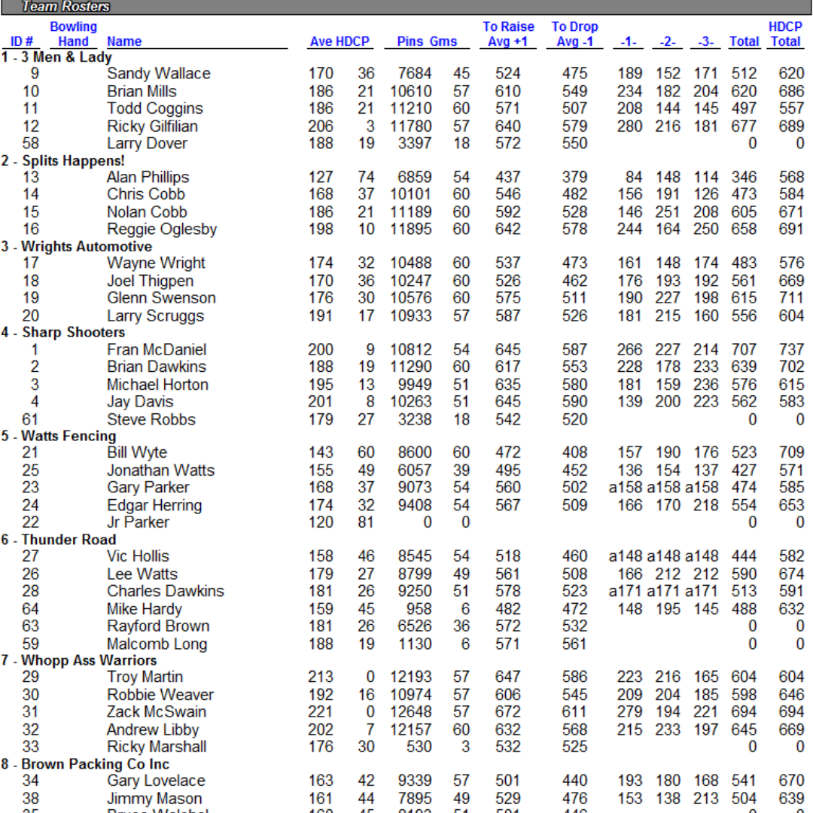Click the Watts Fencing team heading
The height and width of the screenshot is (813, 813).
click(59, 436)
